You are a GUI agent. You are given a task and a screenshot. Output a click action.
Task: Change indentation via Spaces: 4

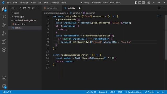tap(103, 92)
